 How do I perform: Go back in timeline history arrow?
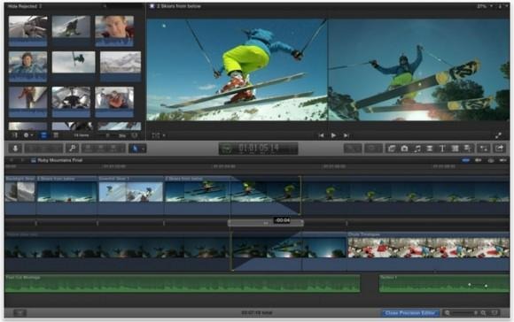point(12,160)
